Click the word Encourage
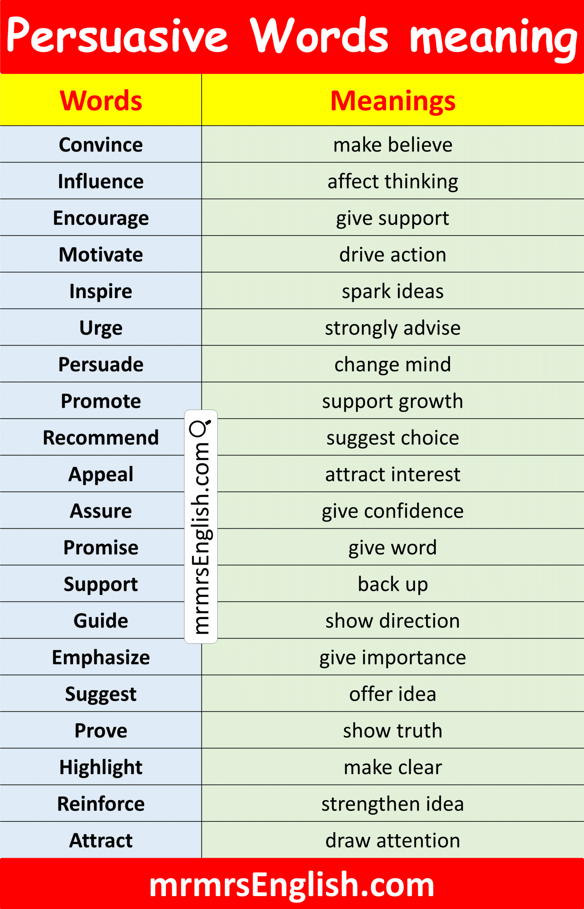The height and width of the screenshot is (909, 584). (x=101, y=218)
